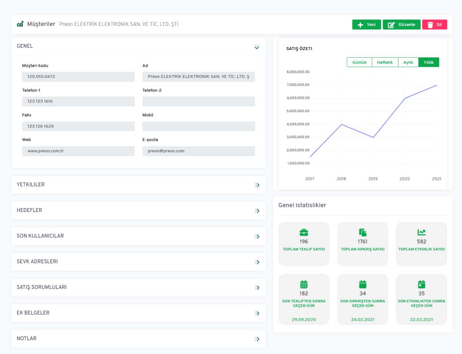Expand the HEDEFLER section
This screenshot has height=354, width=462.
pyautogui.click(x=257, y=211)
